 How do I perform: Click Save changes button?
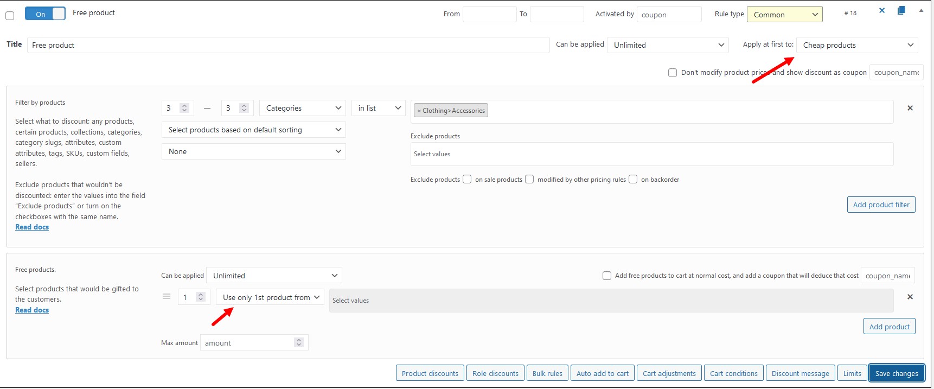[897, 373]
